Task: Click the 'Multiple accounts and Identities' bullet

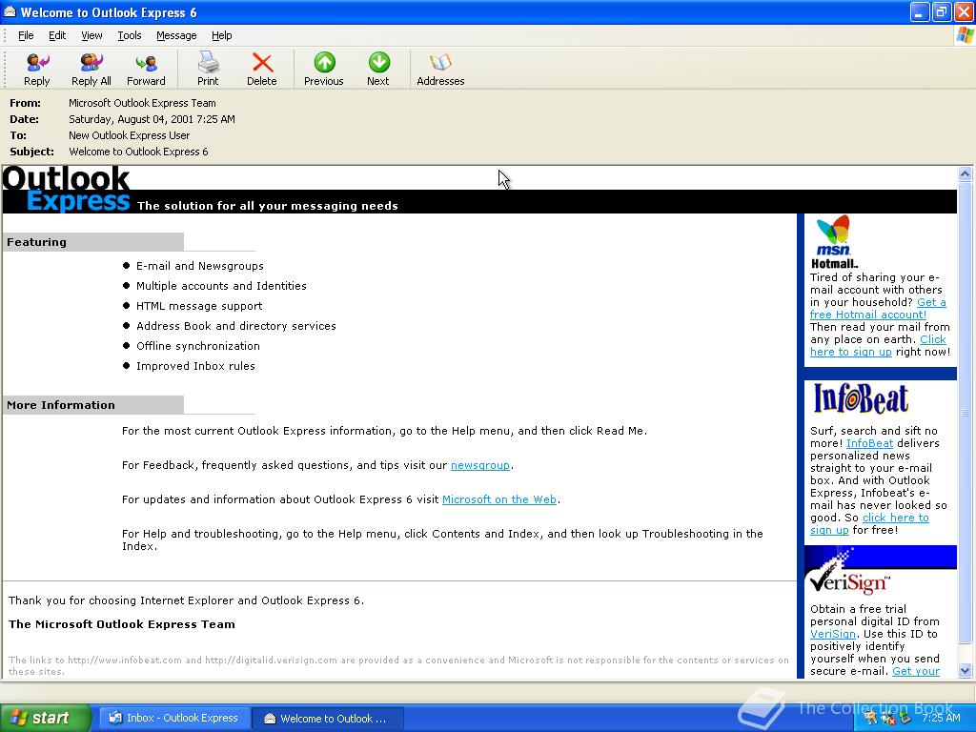Action: (221, 286)
